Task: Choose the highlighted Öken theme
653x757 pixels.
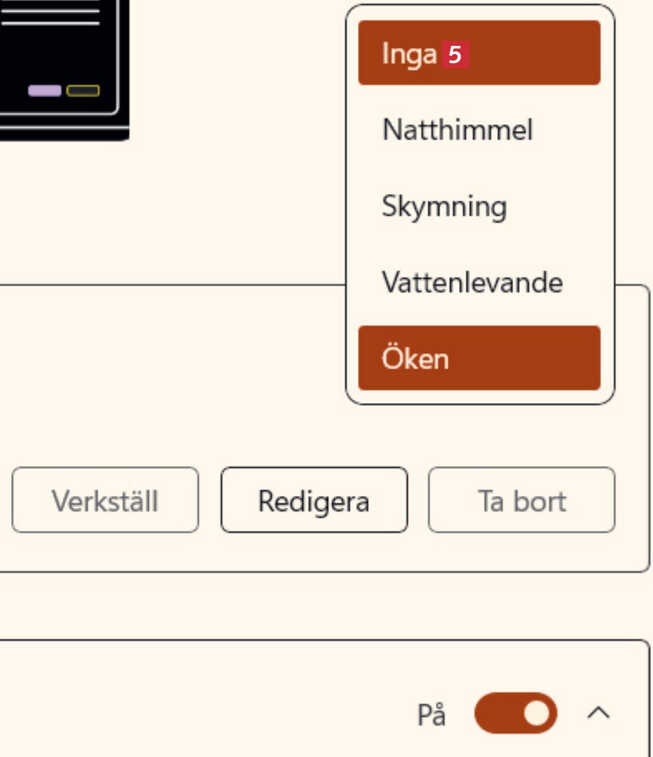Action: point(479,358)
